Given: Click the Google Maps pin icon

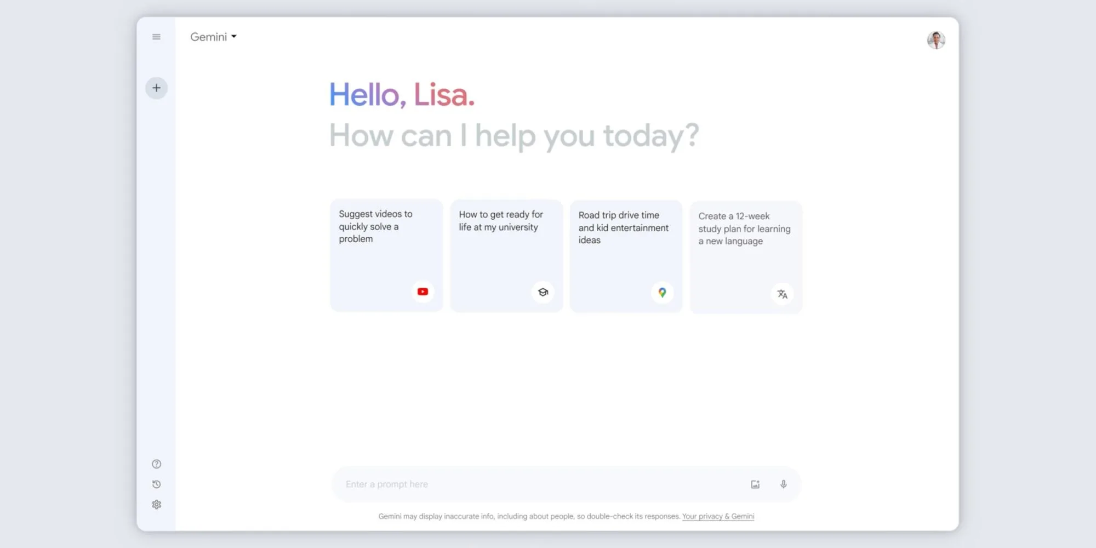Looking at the screenshot, I should coord(662,293).
